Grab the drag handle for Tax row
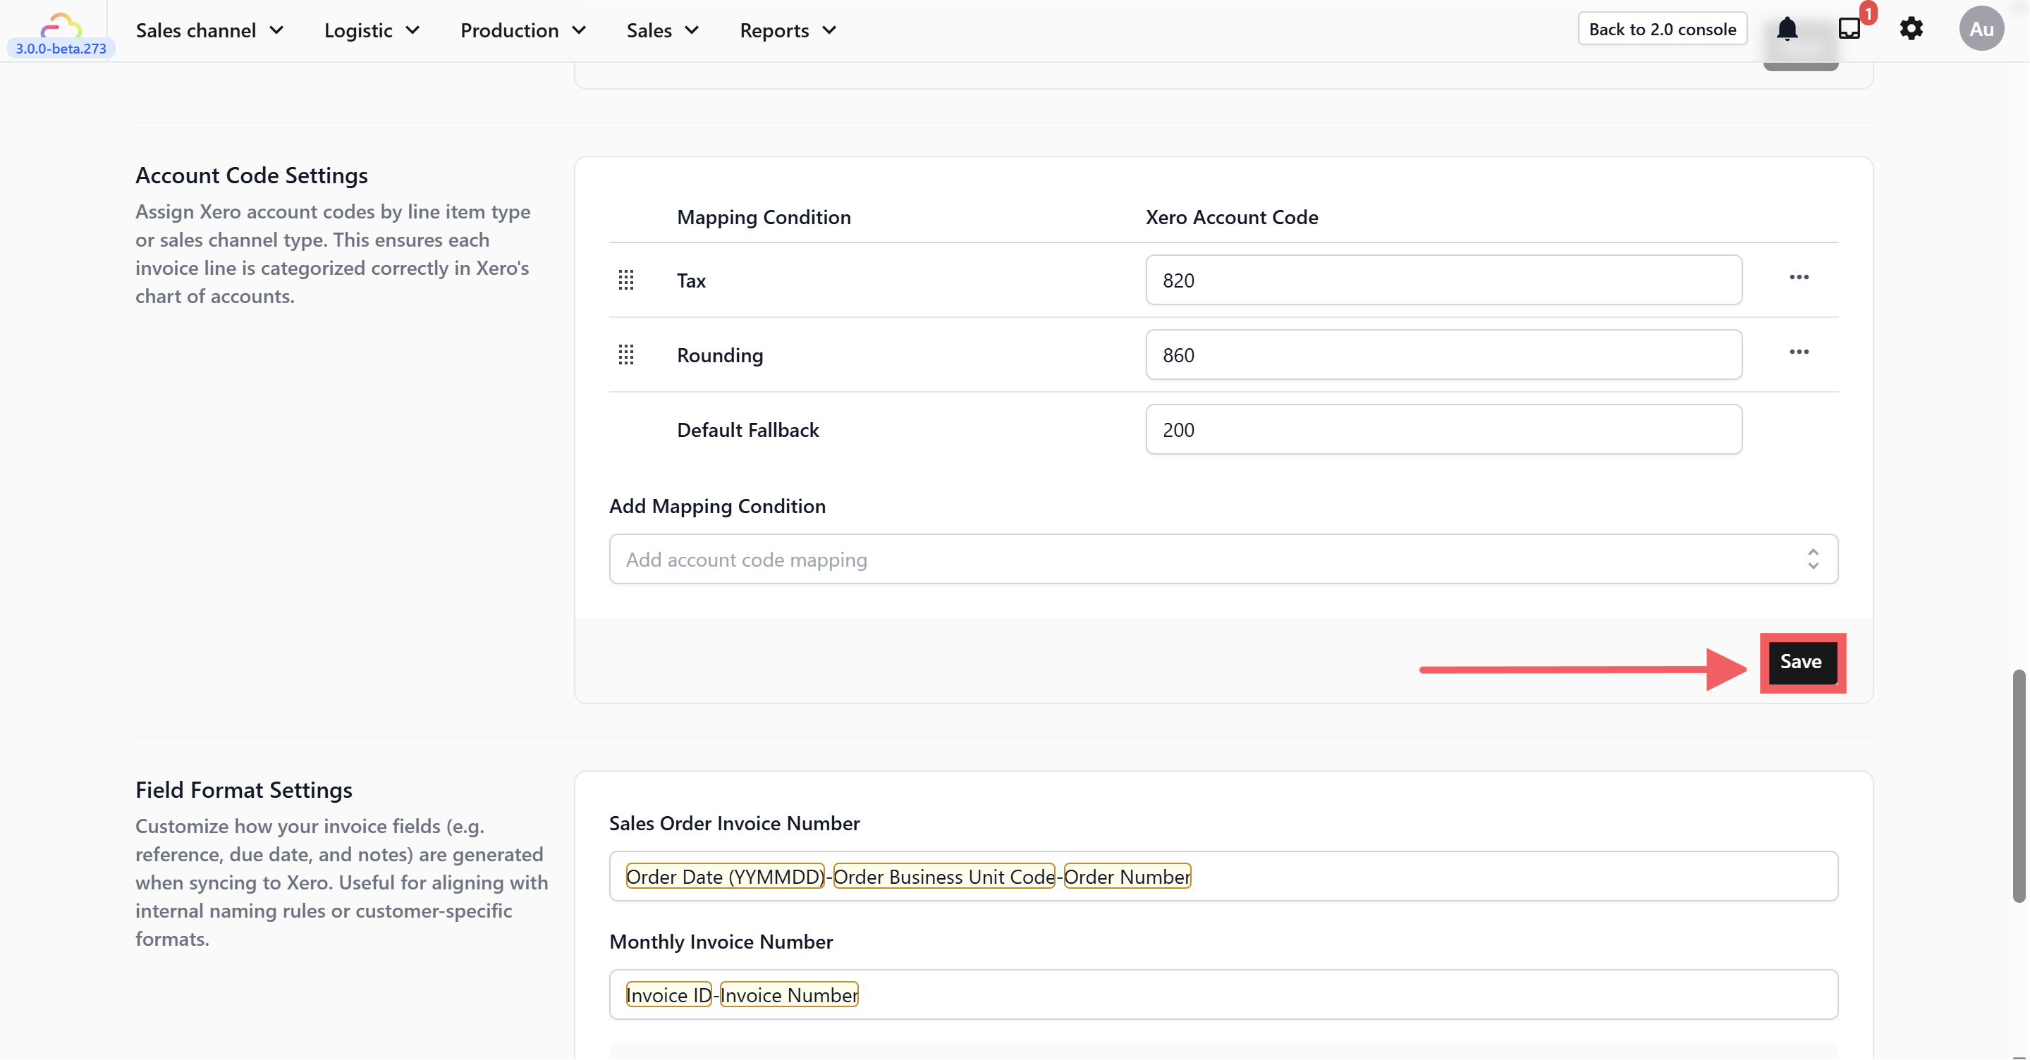The height and width of the screenshot is (1060, 2030). [625, 281]
